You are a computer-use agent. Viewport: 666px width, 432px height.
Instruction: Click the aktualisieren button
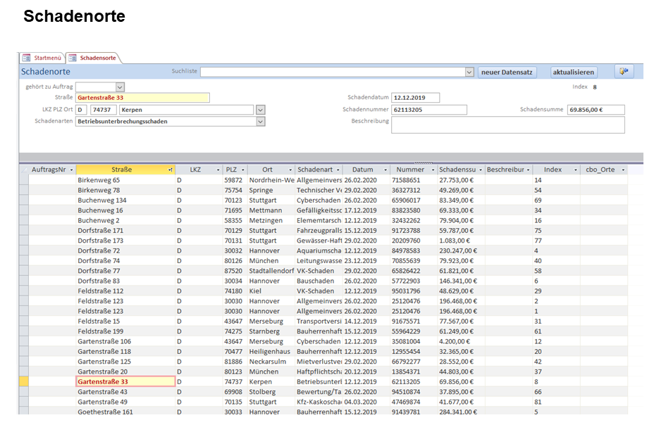click(574, 72)
